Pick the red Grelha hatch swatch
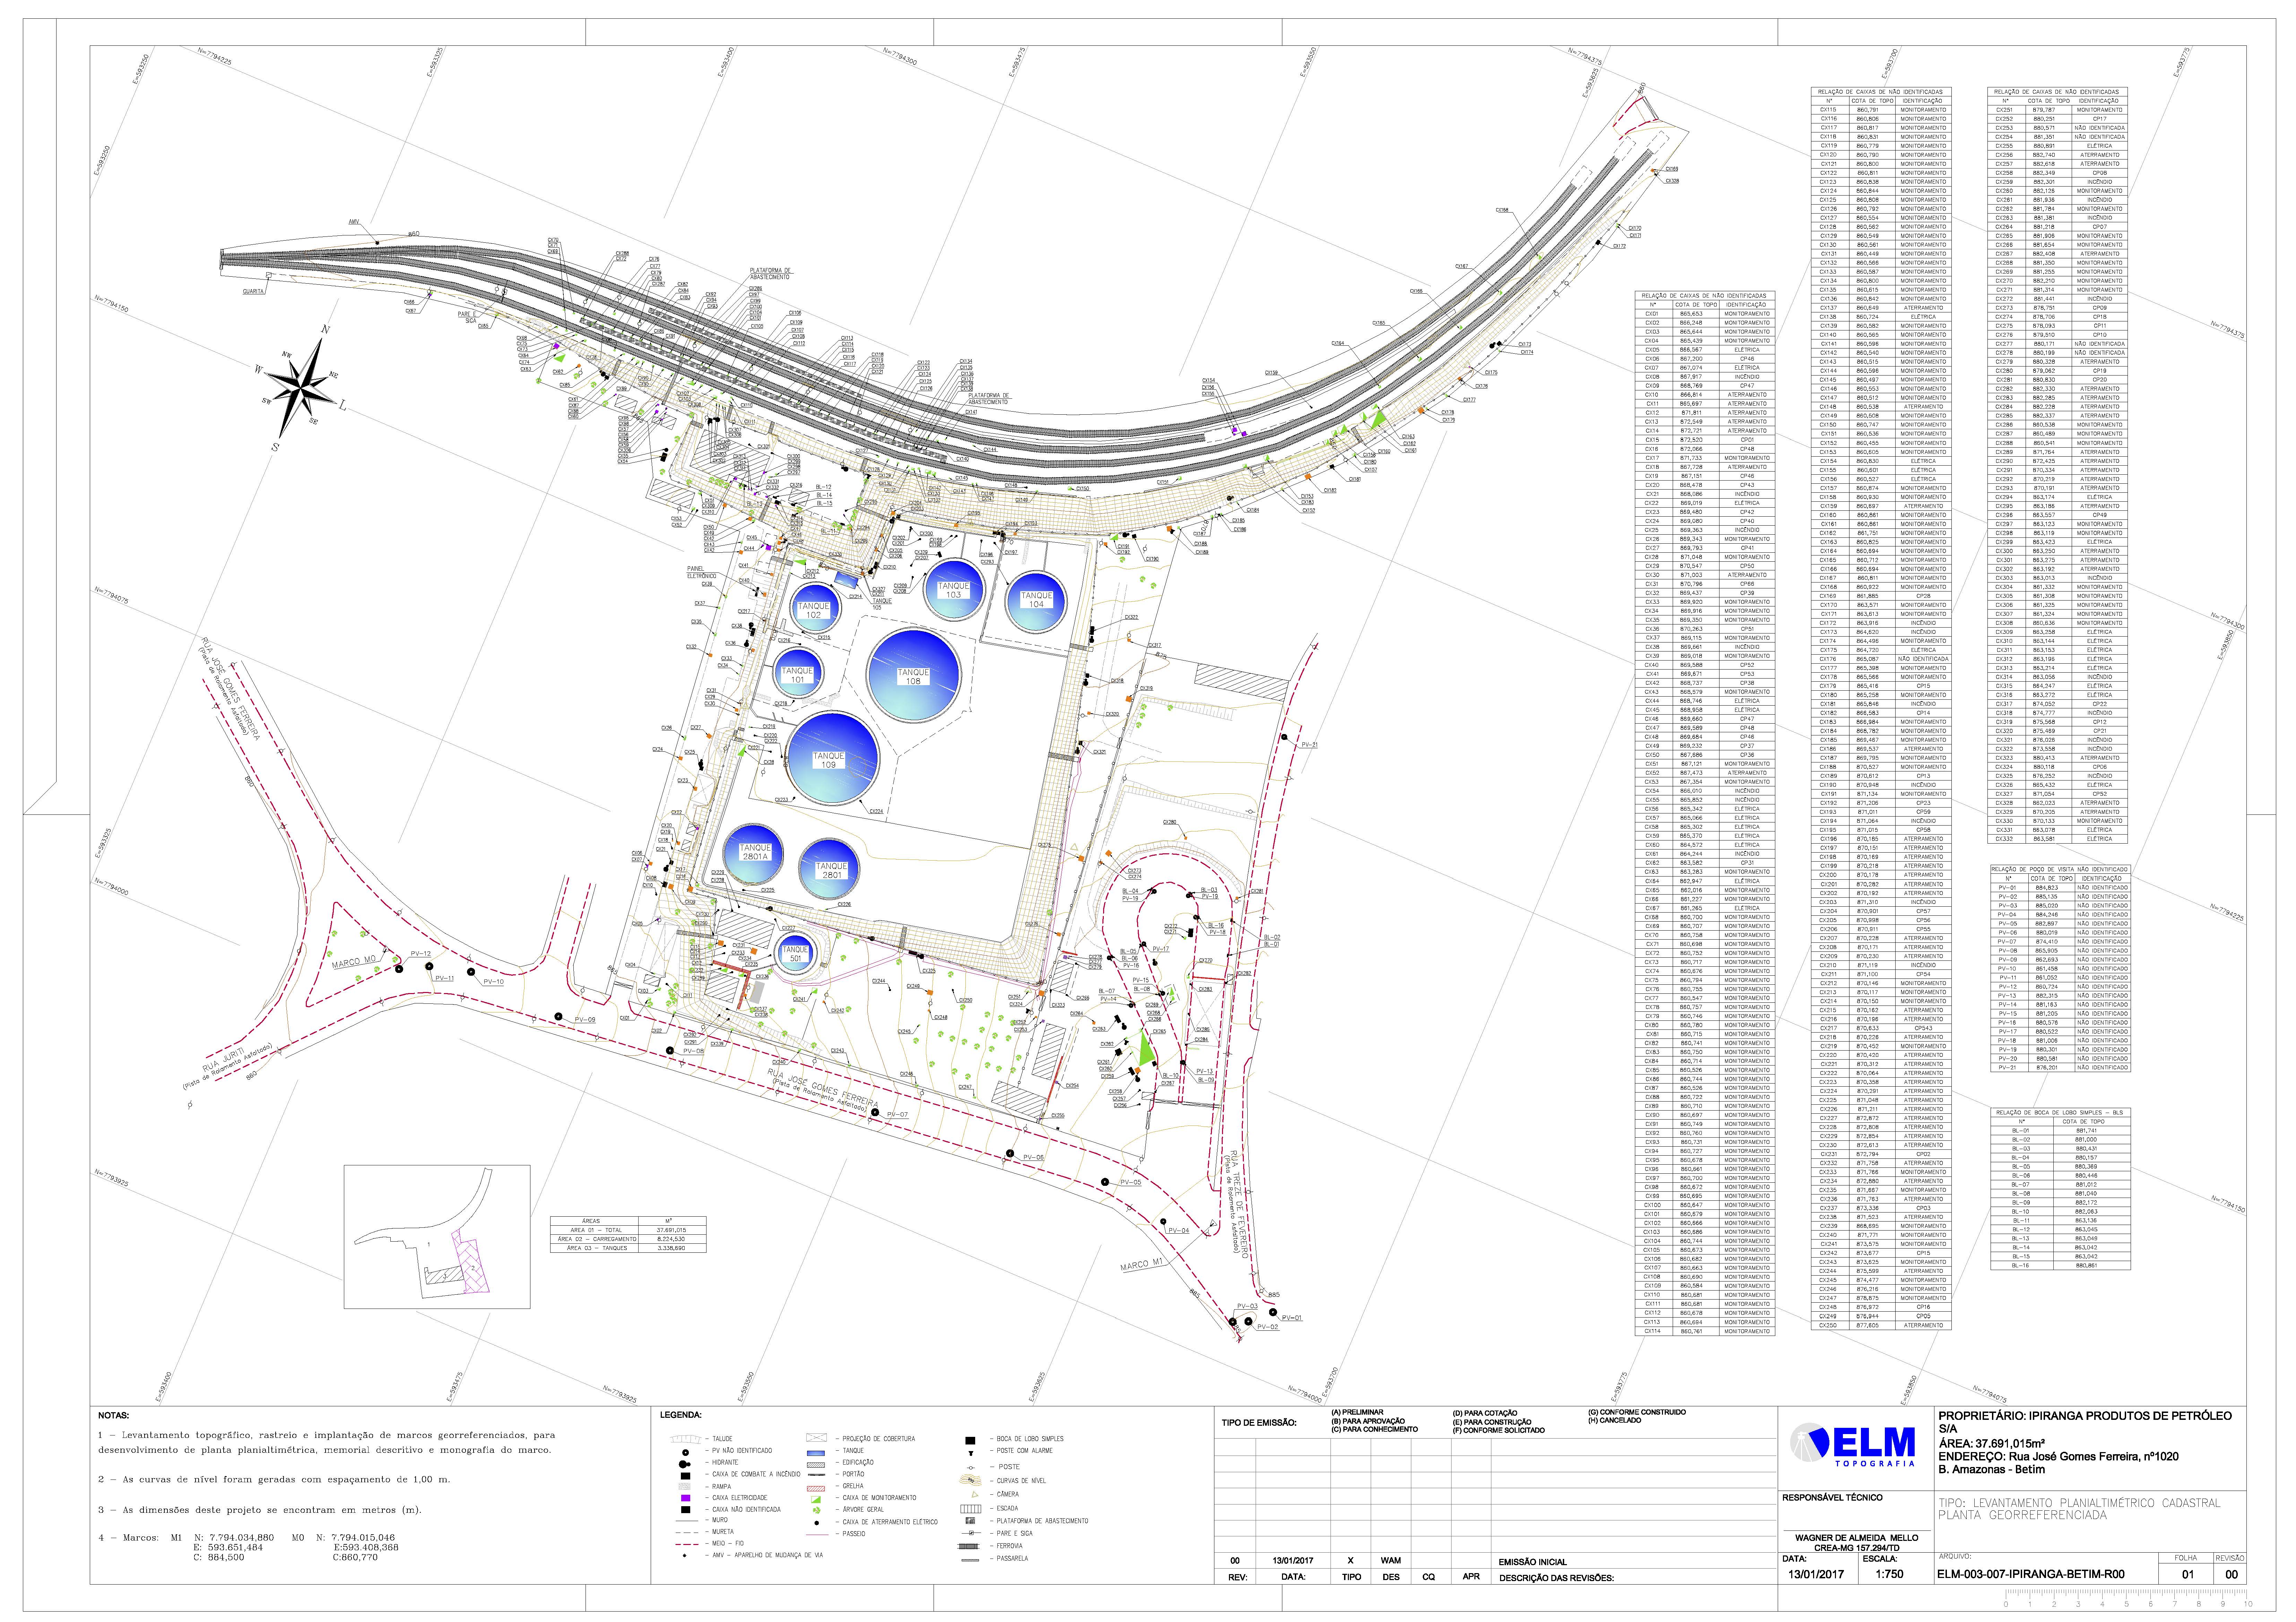2296x1622 pixels. point(816,1489)
